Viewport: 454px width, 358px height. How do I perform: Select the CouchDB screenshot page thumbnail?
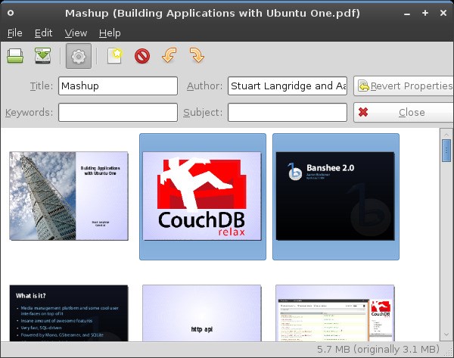pos(335,313)
